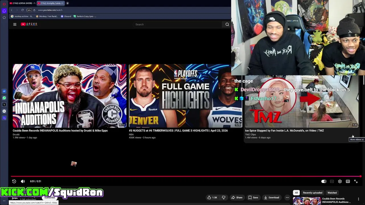Save the video to a playlist
Image resolution: width=365 pixels, height=205 pixels.
click(253, 198)
